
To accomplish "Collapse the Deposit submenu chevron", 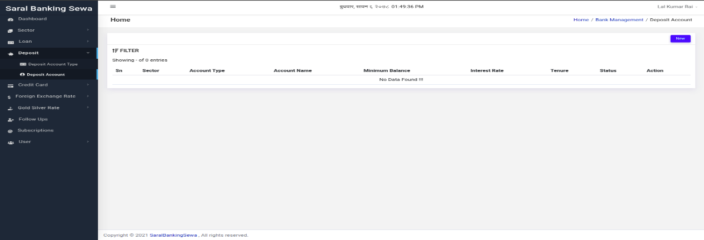I will 88,53.
